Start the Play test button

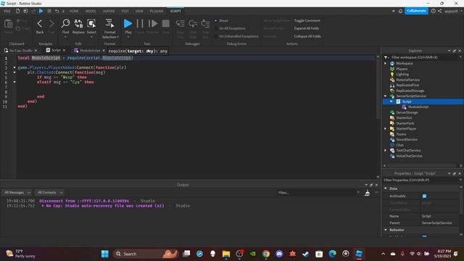pos(128,23)
